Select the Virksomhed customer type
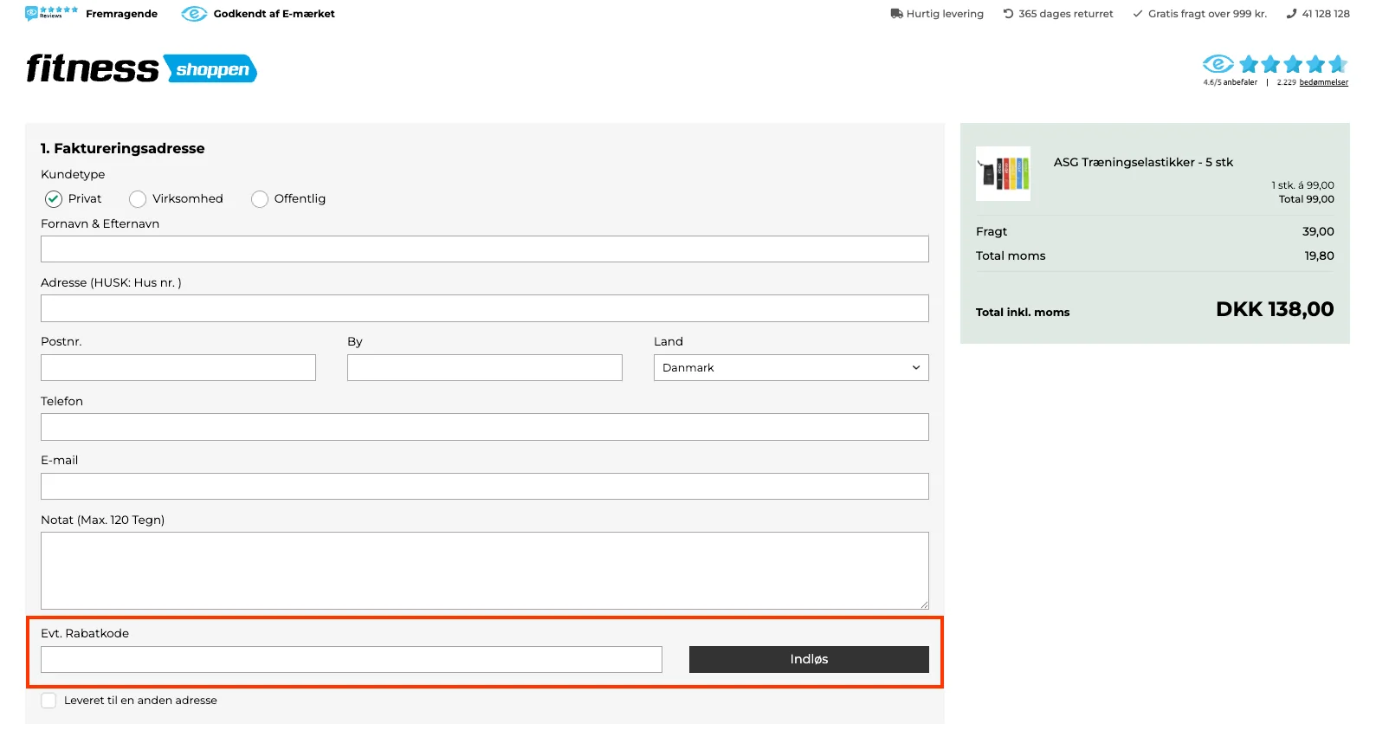 [138, 199]
